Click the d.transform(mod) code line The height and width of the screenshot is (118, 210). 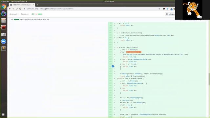coord(126,100)
